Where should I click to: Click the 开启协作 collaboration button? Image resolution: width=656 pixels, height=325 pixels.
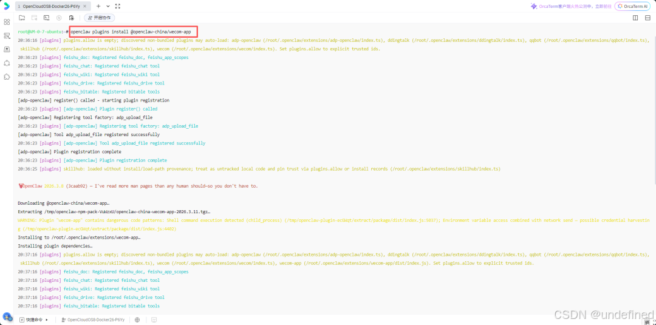coord(100,18)
